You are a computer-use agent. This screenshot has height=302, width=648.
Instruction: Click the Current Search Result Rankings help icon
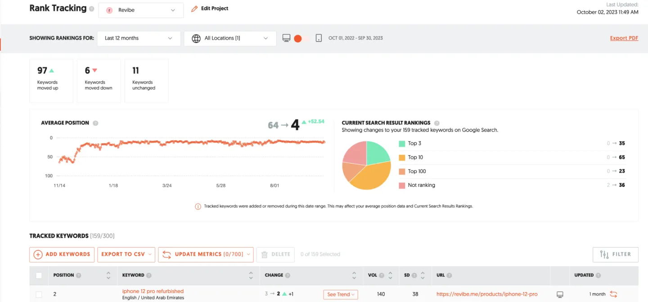coord(437,123)
